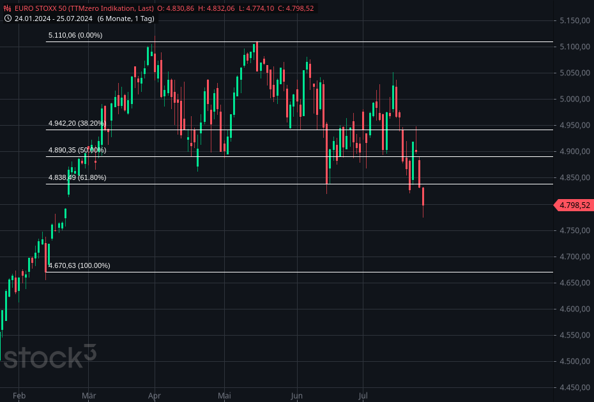This screenshot has height=402, width=594.
Task: Click the clock icon next to the date range
Action: click(x=7, y=19)
